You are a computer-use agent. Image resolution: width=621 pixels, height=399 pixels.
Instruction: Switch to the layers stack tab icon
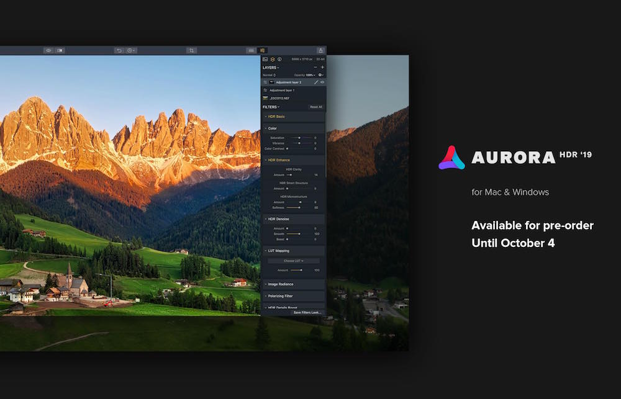pos(272,60)
